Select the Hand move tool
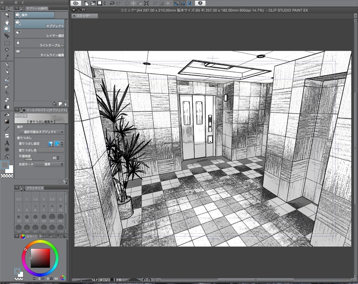The height and width of the screenshot is (284, 358). pyautogui.click(x=7, y=21)
